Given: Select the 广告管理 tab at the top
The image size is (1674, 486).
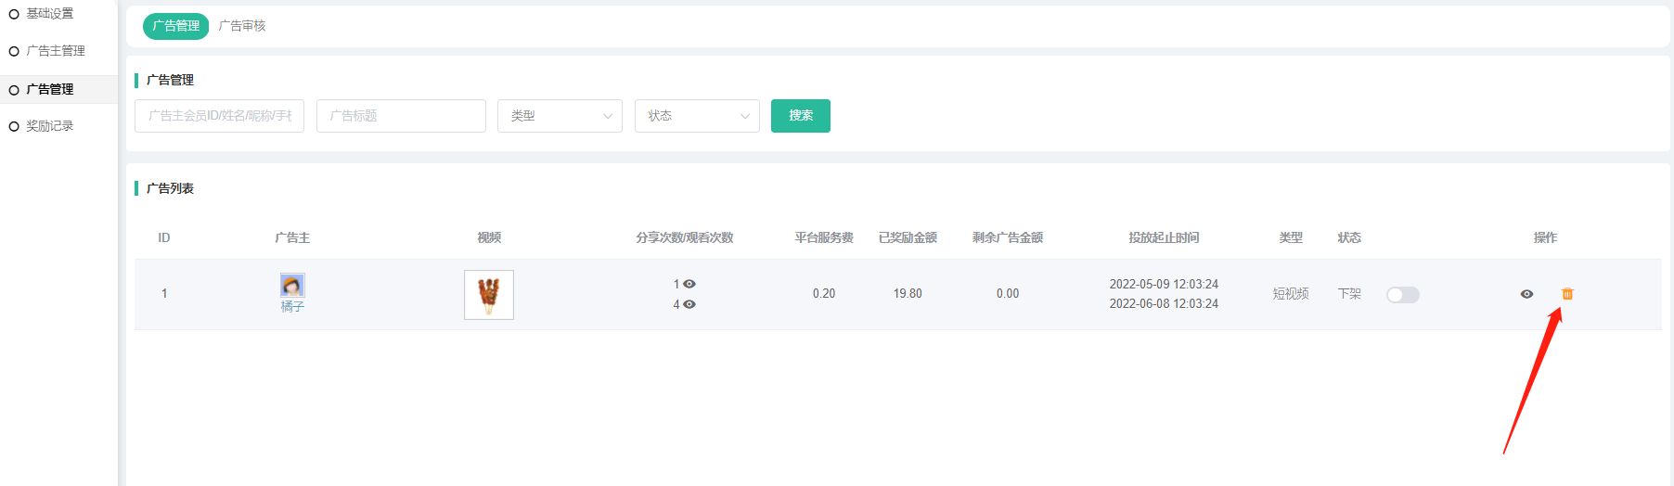Looking at the screenshot, I should [x=175, y=26].
